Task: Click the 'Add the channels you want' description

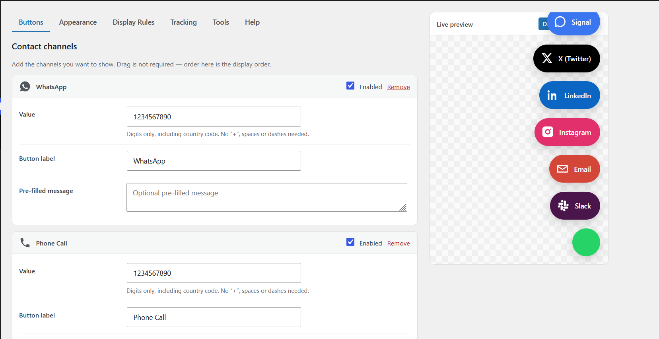Action: (x=142, y=64)
